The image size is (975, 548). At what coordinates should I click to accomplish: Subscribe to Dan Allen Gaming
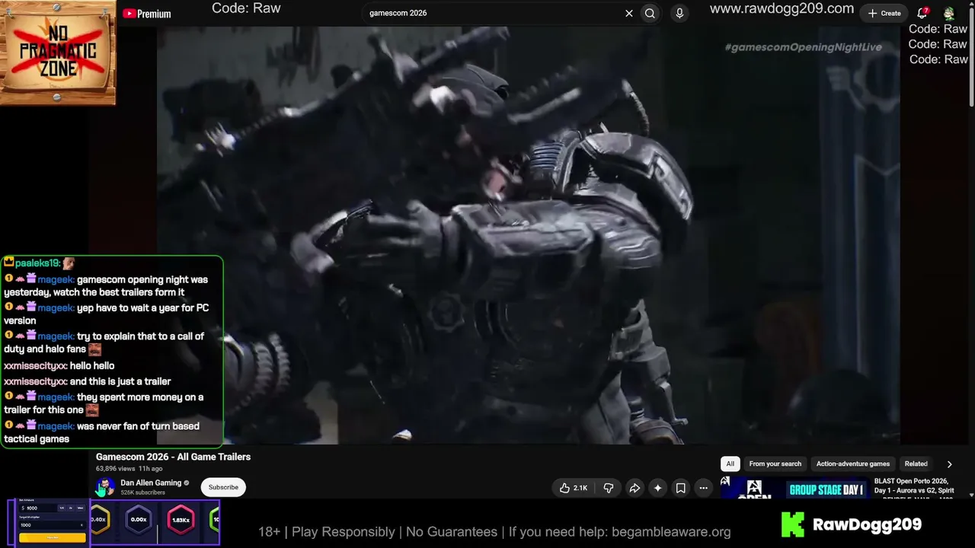[223, 487]
